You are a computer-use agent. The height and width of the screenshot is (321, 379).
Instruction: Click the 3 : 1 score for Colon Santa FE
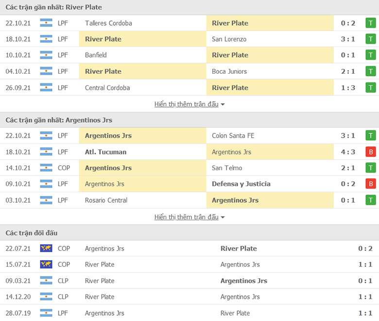pyautogui.click(x=348, y=135)
